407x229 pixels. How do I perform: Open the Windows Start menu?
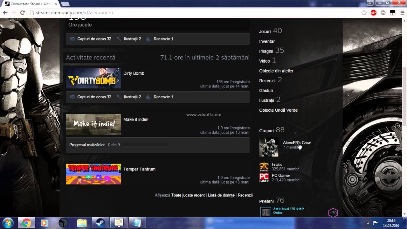pyautogui.click(x=8, y=223)
